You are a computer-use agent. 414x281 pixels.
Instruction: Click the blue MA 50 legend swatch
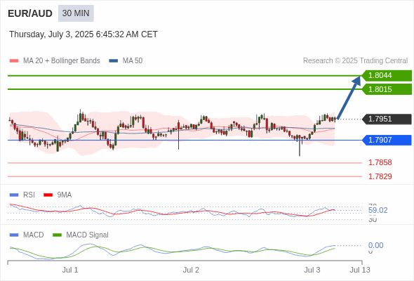pyautogui.click(x=114, y=61)
